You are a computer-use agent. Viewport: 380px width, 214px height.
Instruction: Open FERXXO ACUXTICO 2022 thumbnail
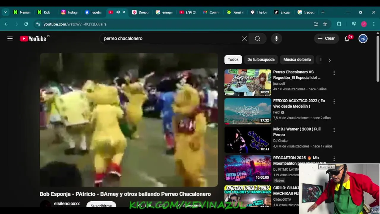[248, 111]
